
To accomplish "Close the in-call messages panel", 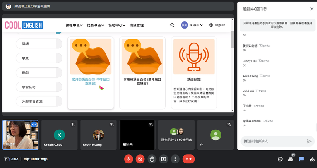I will [x=312, y=9].
